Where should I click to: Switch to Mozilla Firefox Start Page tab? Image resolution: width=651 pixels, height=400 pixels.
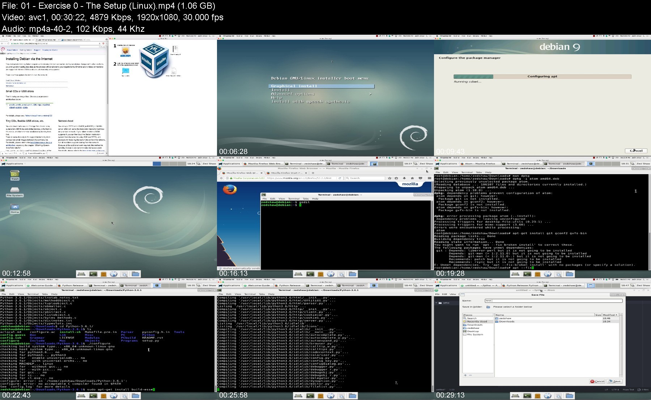286,173
